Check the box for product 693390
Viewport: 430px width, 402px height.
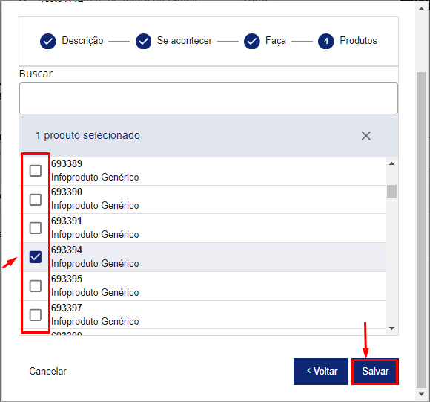pos(36,199)
